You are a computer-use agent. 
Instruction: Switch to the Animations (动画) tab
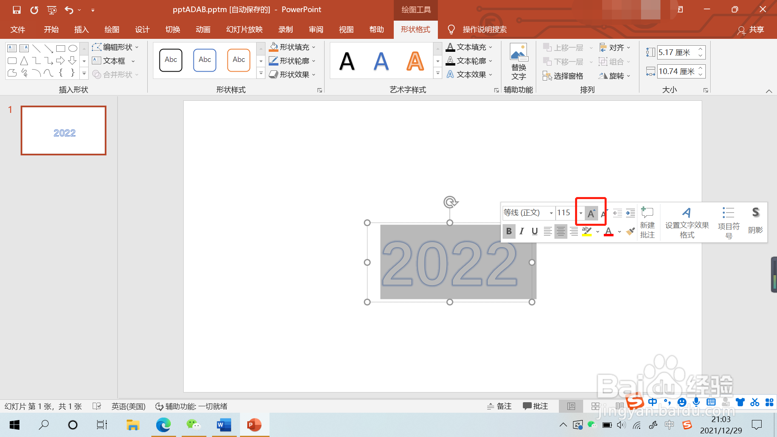tap(203, 30)
